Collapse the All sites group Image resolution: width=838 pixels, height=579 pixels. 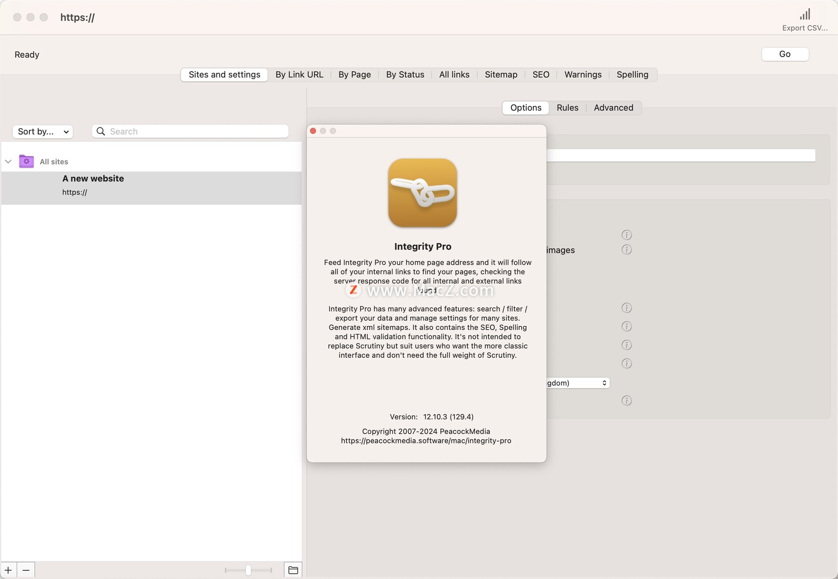(8, 161)
